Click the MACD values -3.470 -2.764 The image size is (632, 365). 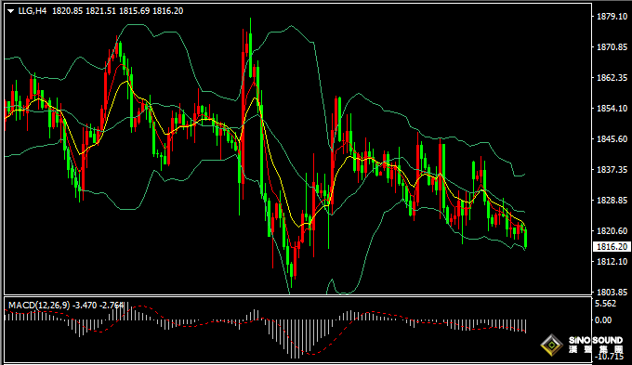98,306
